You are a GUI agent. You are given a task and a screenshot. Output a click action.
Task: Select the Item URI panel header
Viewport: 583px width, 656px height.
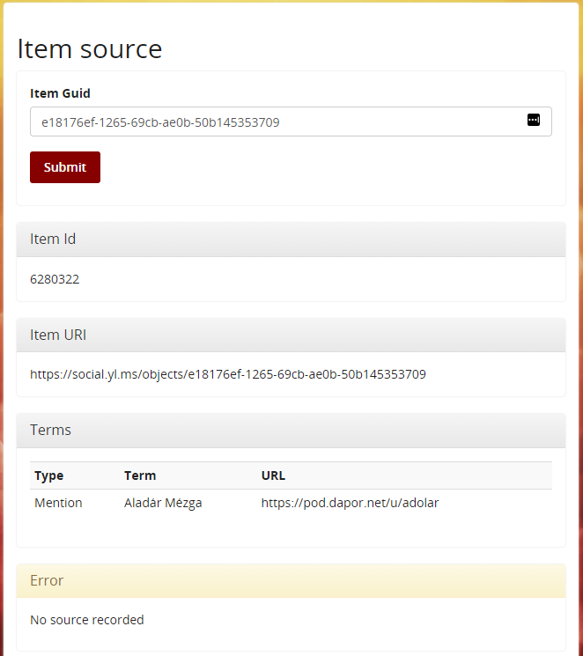pos(291,335)
